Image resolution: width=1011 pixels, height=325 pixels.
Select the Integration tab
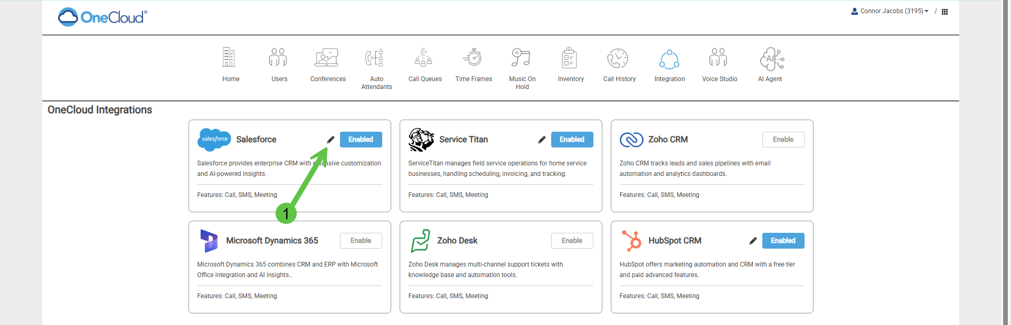click(669, 59)
